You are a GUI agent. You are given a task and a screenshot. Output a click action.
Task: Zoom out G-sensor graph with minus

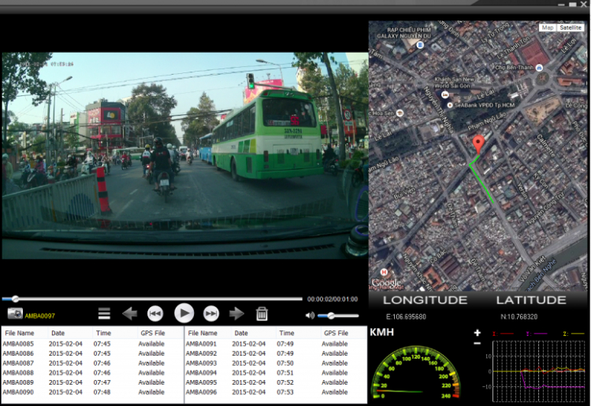coord(478,343)
